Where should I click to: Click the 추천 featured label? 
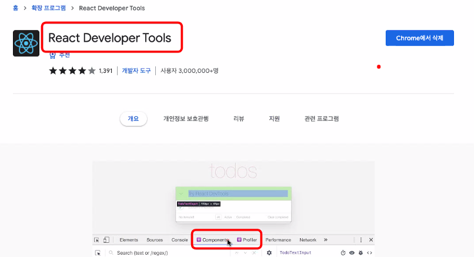pyautogui.click(x=64, y=55)
